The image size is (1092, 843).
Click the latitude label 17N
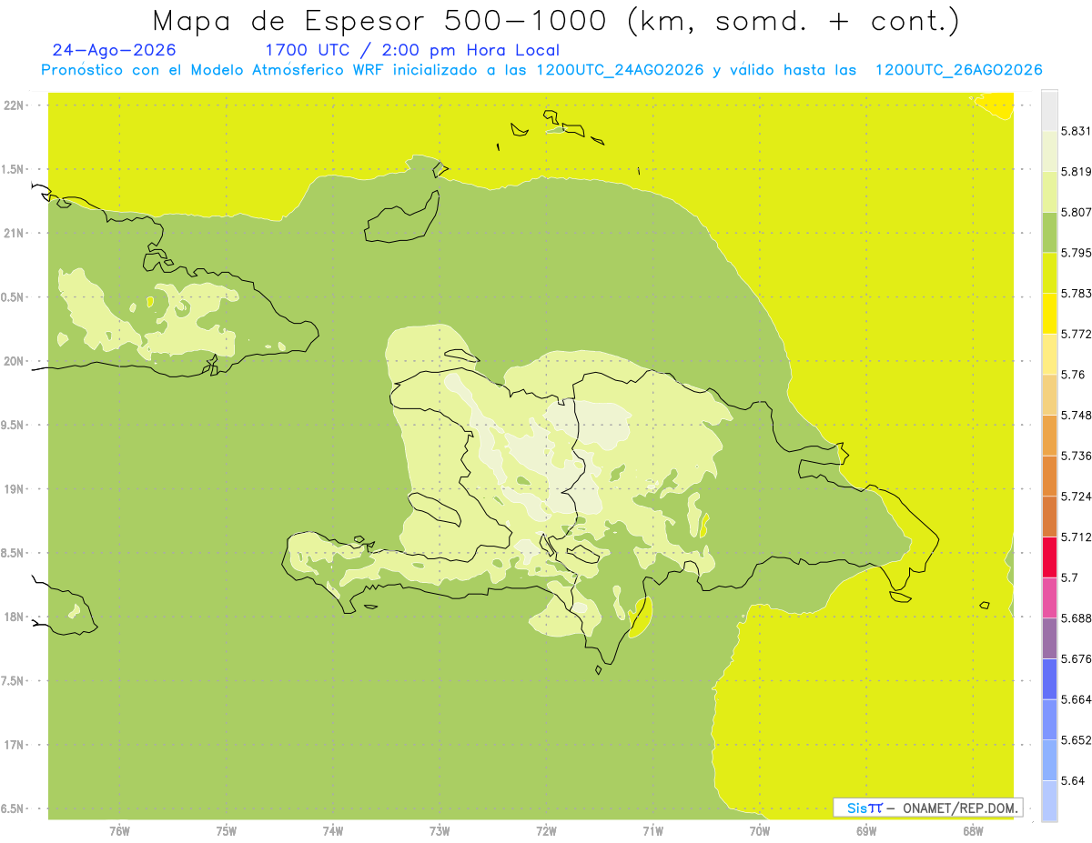click(14, 745)
